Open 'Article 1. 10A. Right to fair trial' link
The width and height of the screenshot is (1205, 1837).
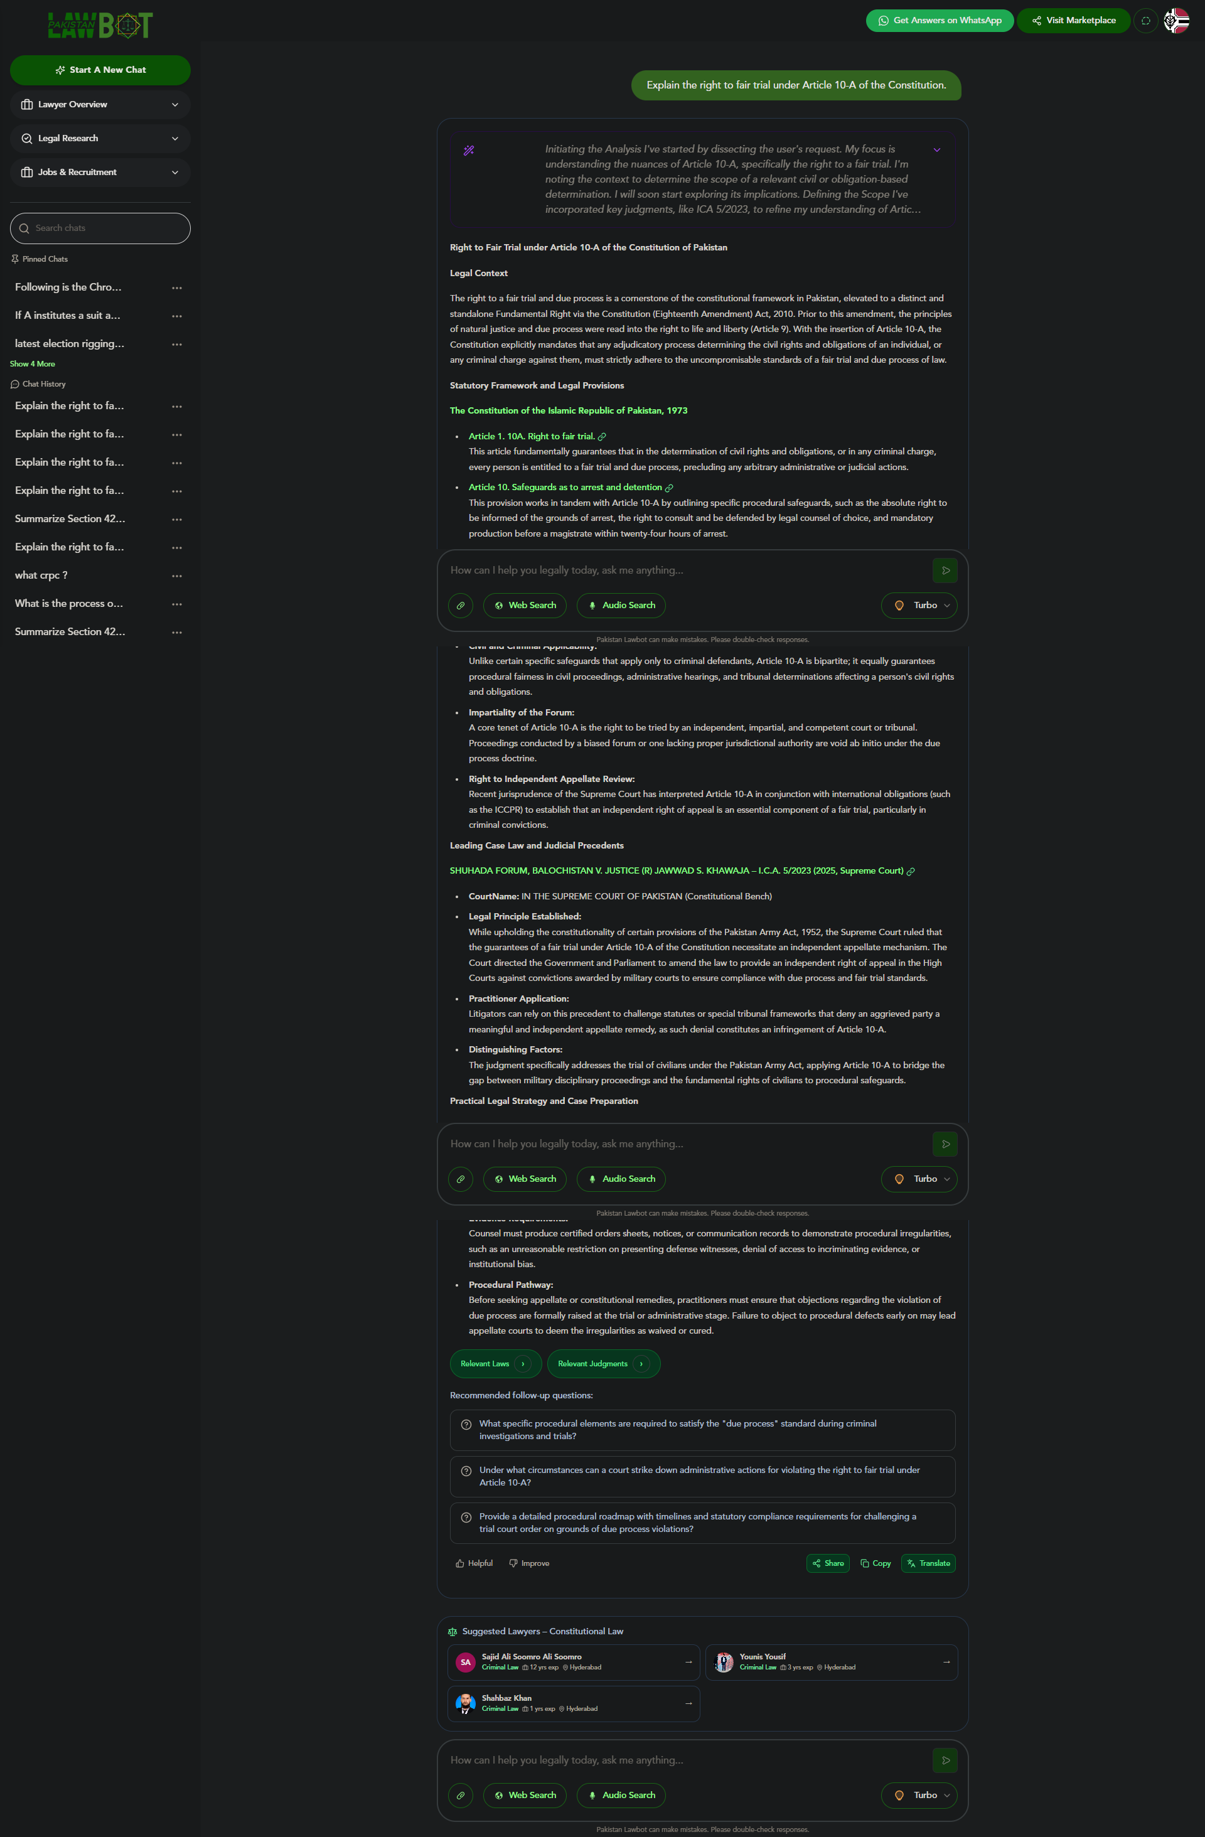[x=532, y=437]
